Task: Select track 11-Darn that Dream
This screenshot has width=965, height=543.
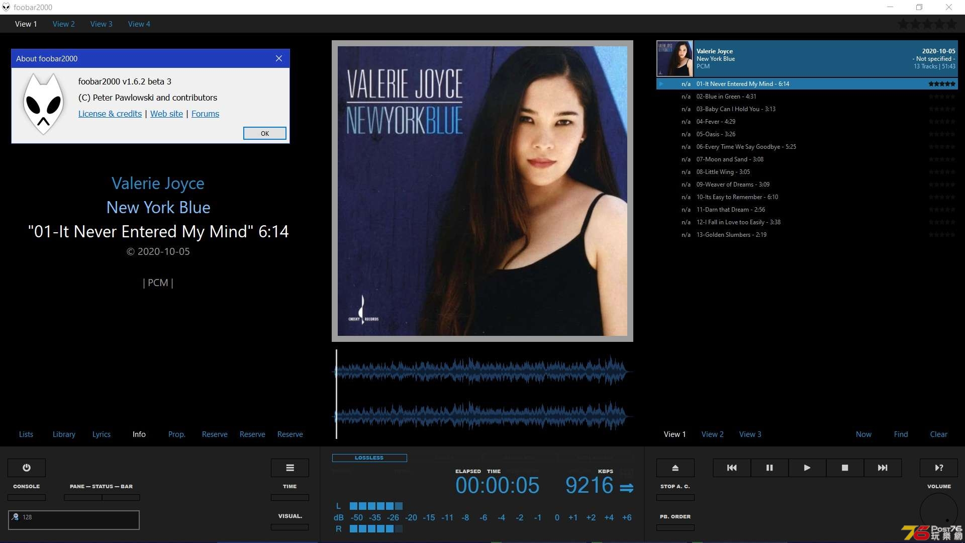Action: coord(807,210)
